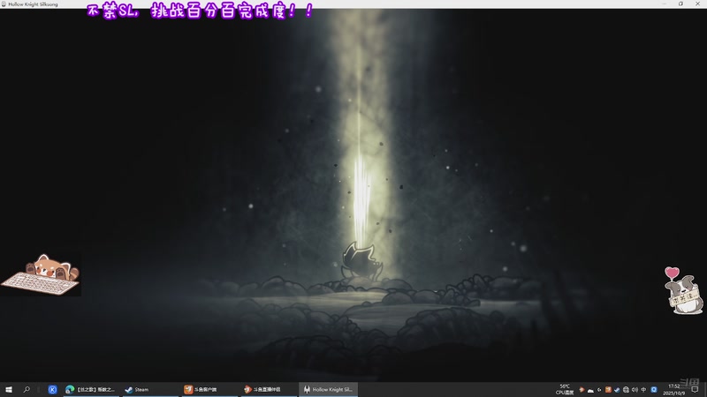707x397 pixels.
Task: Open the Douyu client taskbar window
Action: [x=209, y=389]
